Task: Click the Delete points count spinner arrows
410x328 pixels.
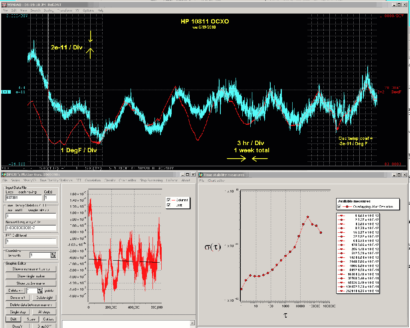Action: (40, 291)
